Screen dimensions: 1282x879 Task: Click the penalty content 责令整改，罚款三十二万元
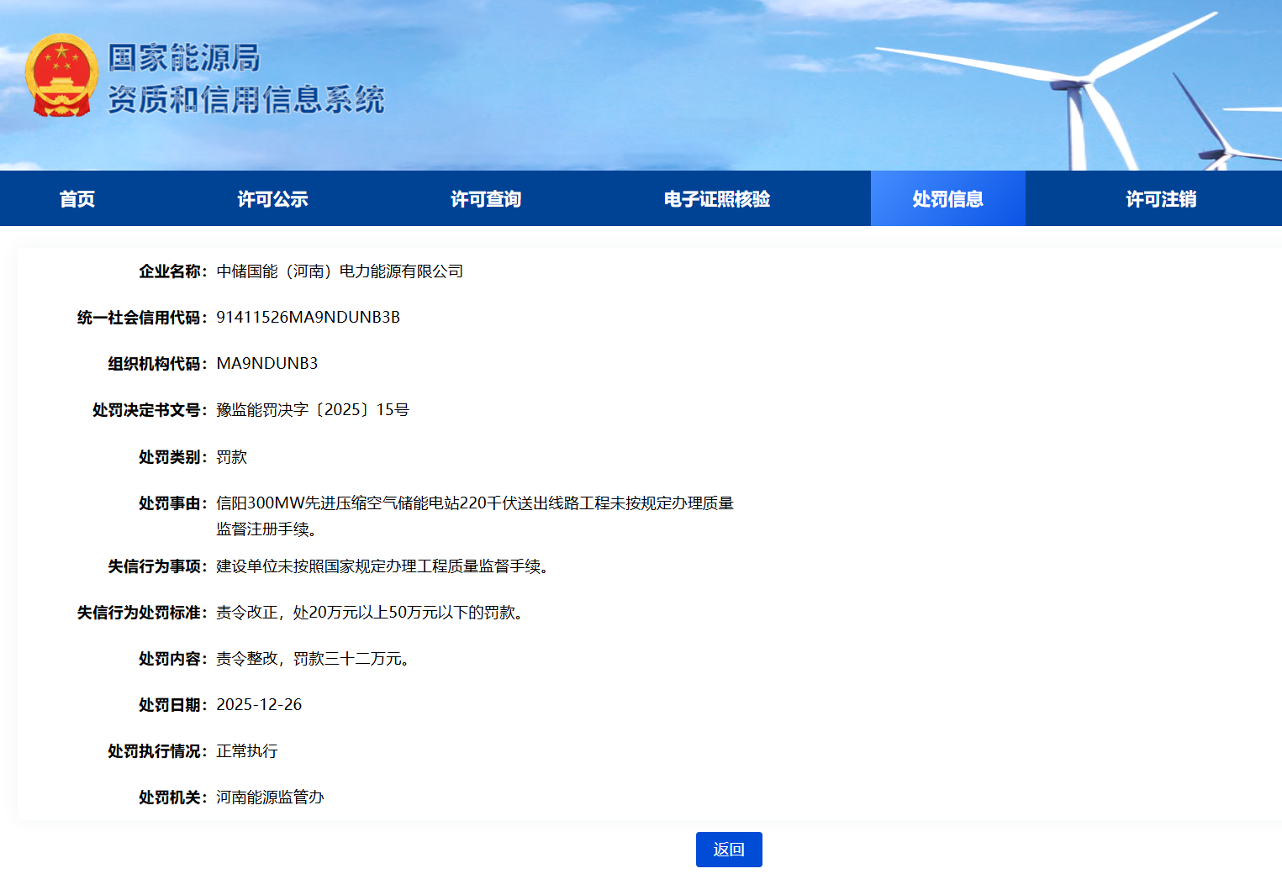click(x=312, y=659)
